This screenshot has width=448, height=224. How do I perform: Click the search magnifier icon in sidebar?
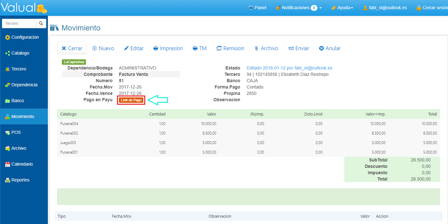[x=41, y=23]
